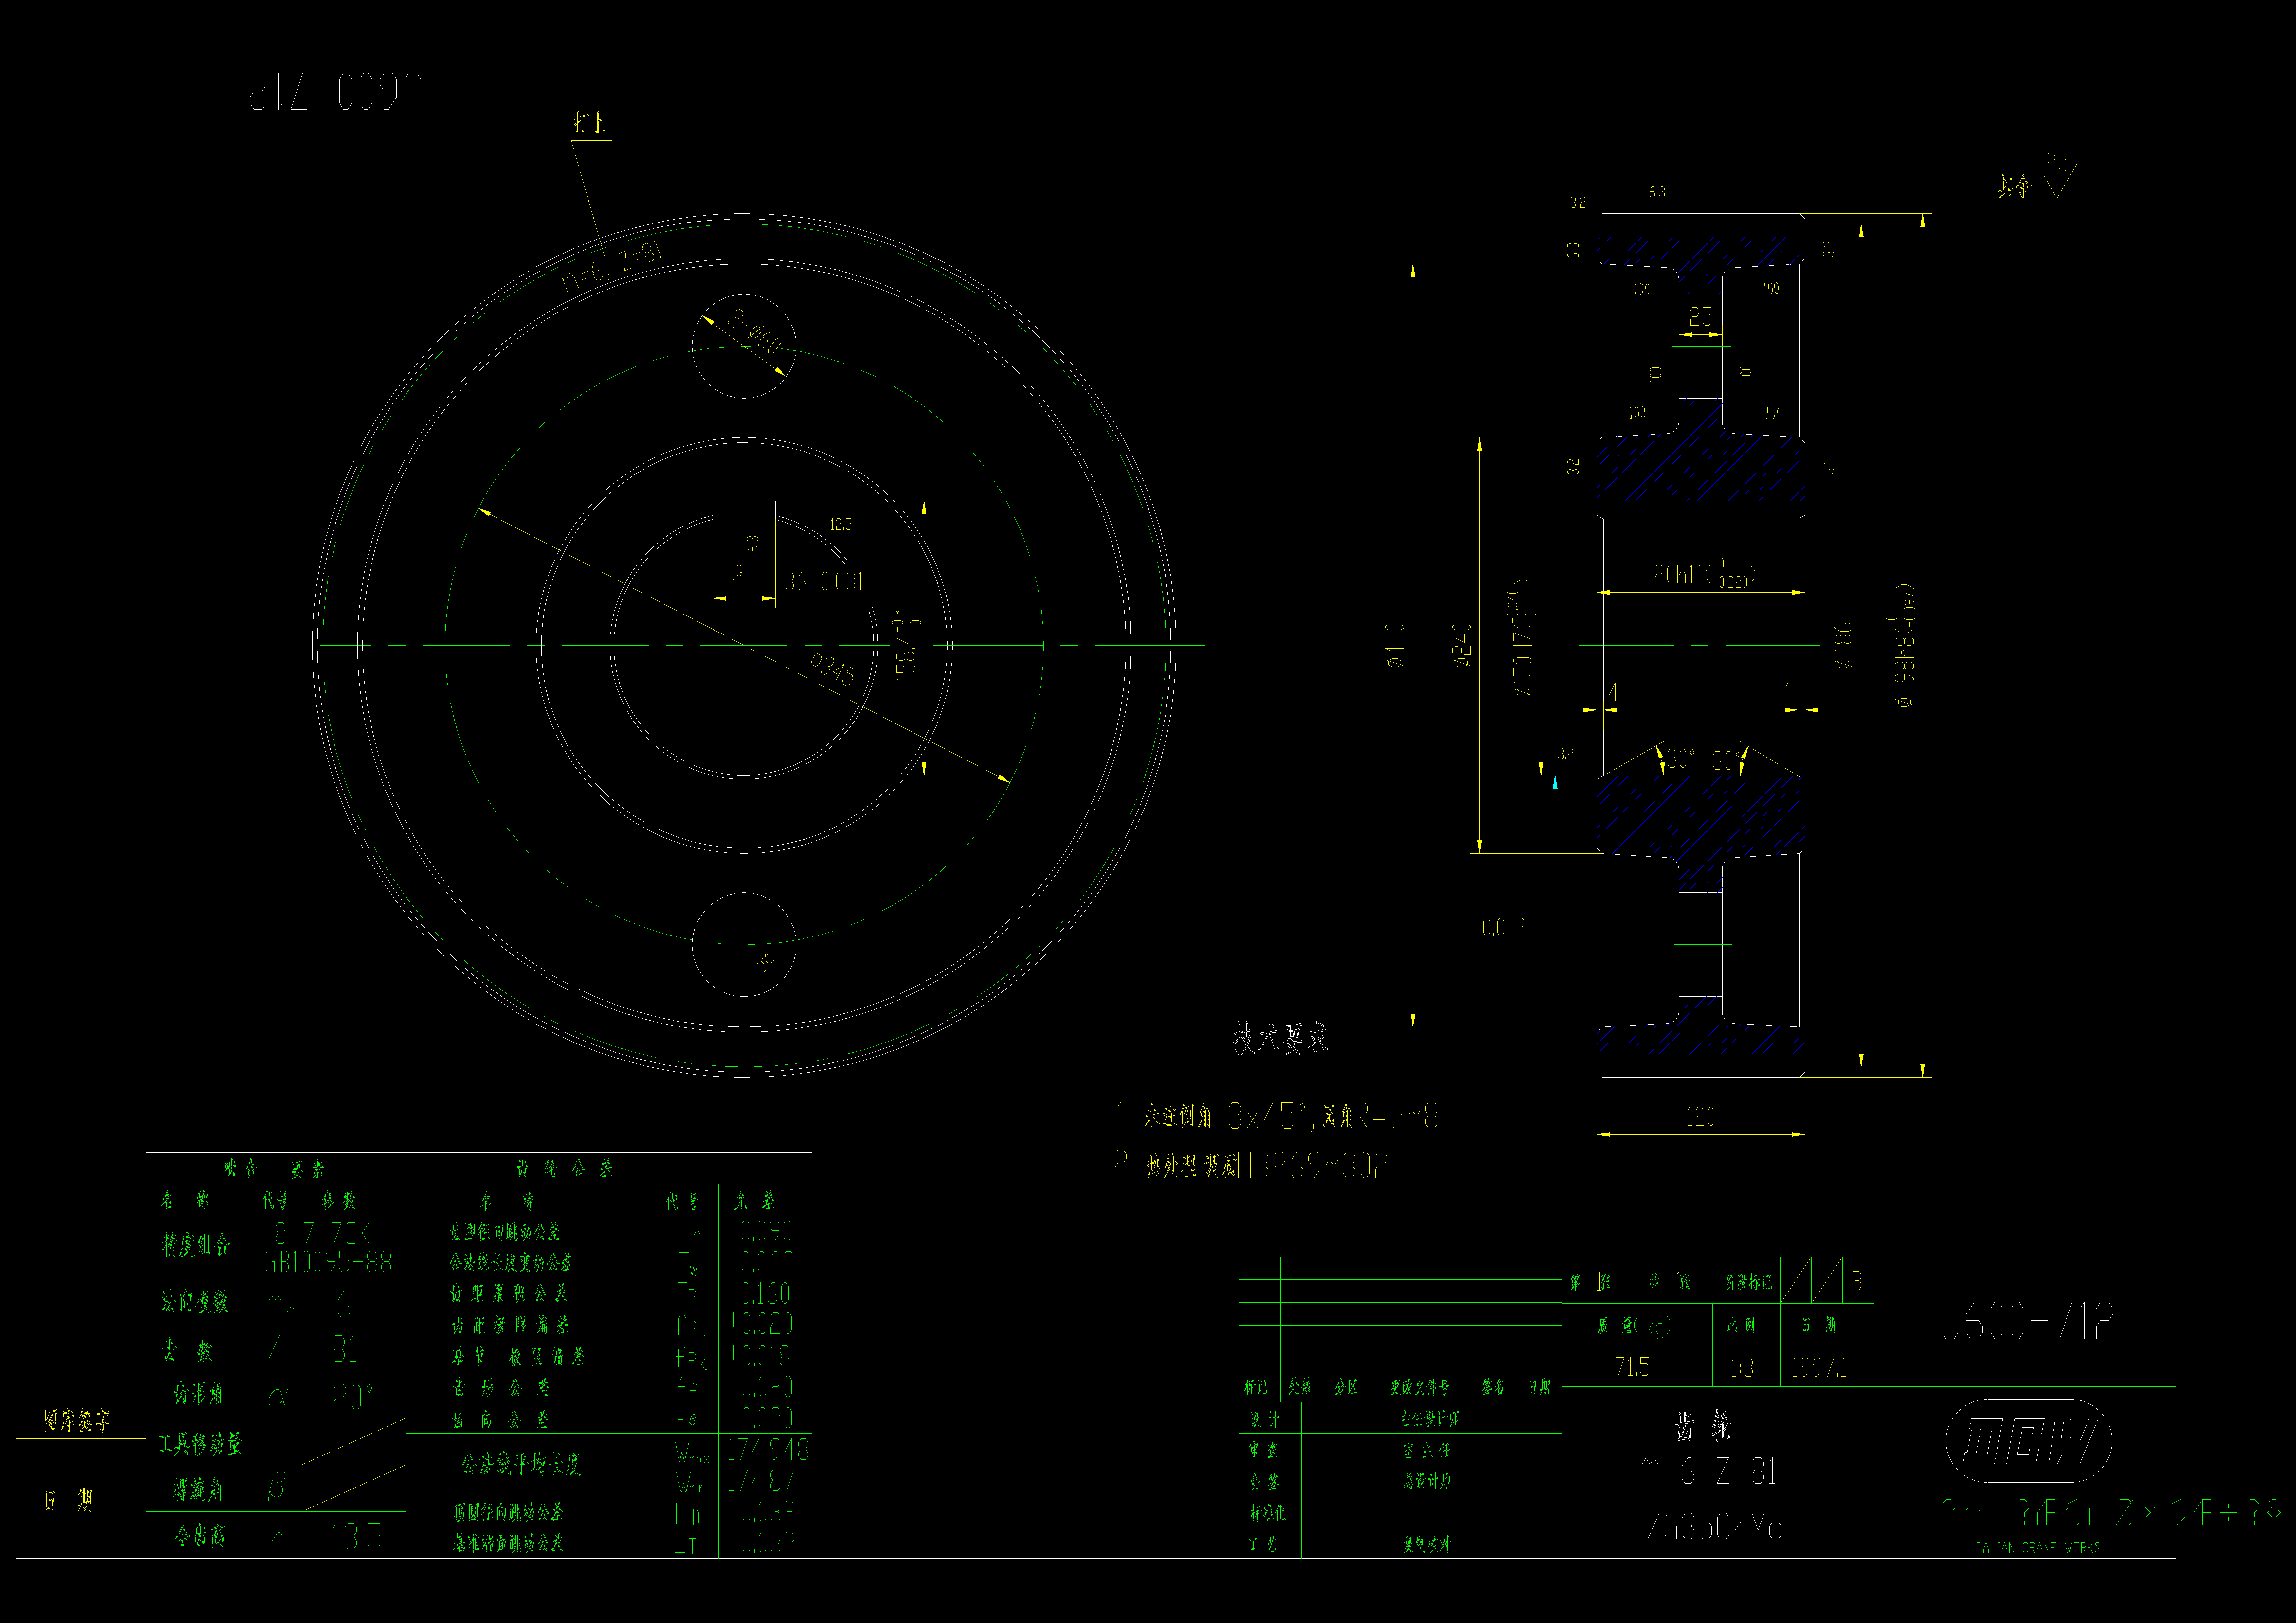Select the 工具移动量 row label

(x=200, y=1444)
